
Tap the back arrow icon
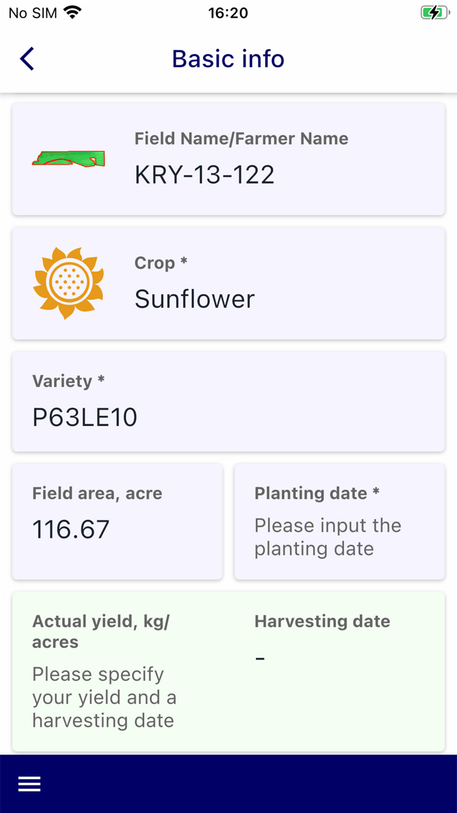(27, 58)
